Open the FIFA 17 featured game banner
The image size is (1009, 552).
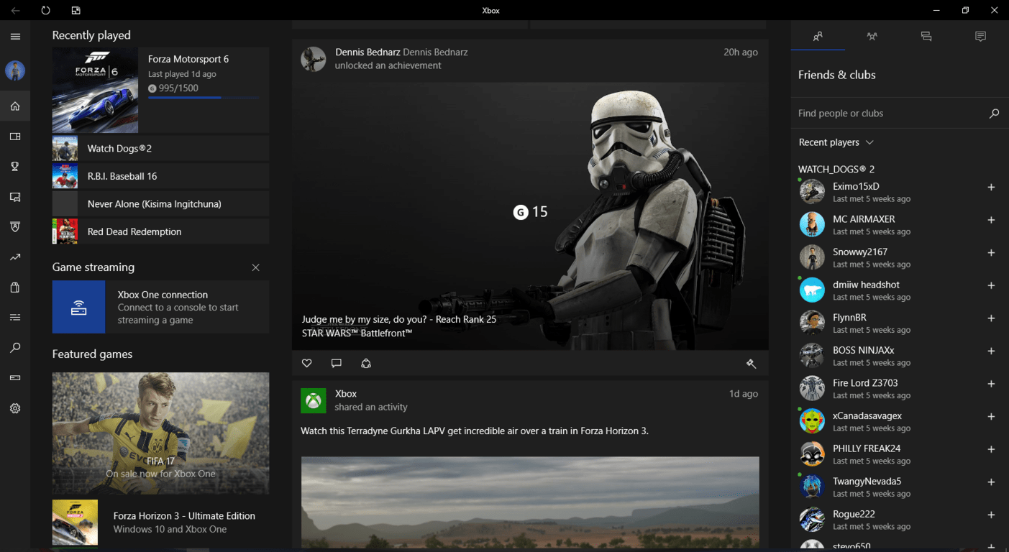point(160,433)
